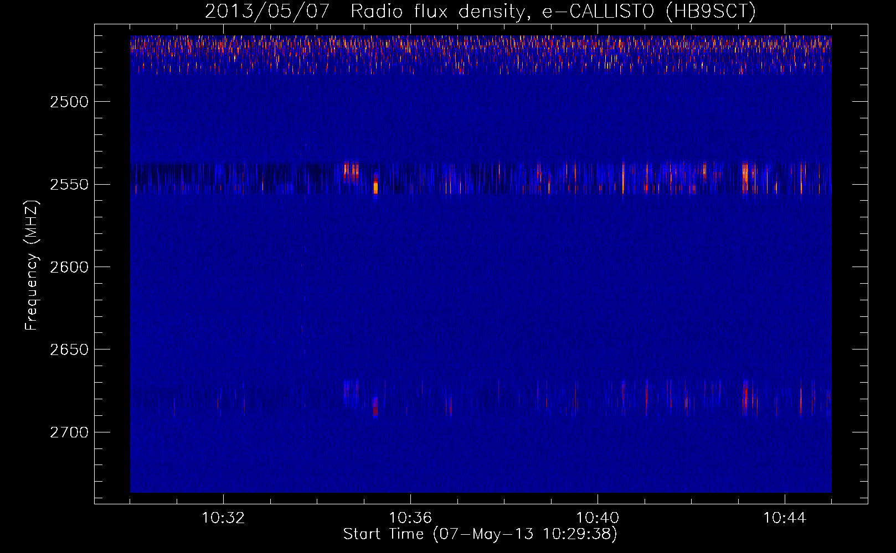
Task: Click the 2700 frequency tick label
Action: click(x=69, y=432)
